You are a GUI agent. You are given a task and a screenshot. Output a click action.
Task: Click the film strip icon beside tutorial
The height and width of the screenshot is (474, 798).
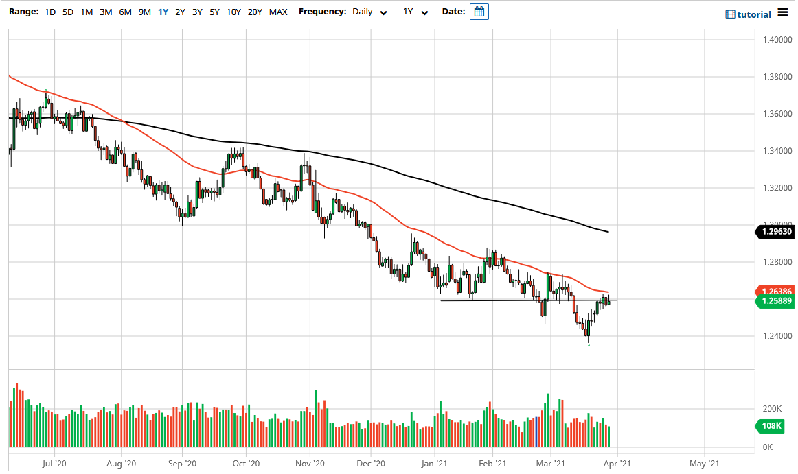[x=730, y=13]
